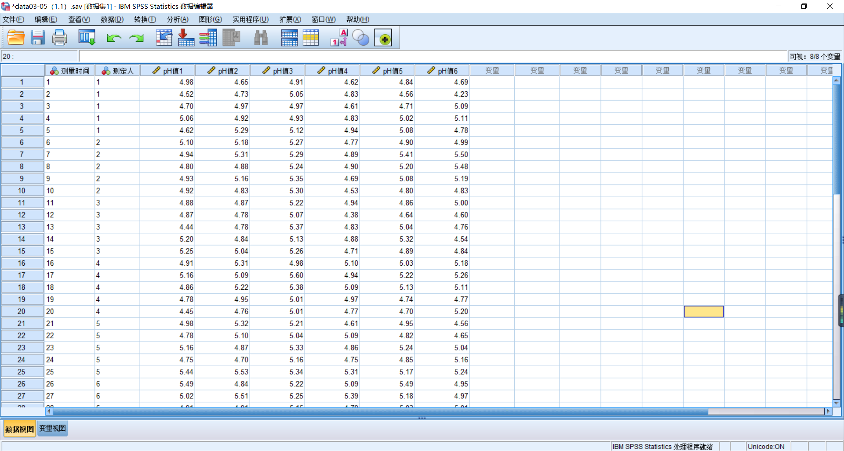Click pH值5 cell with value 5.41 in row 7
This screenshot has width=844, height=451.
[x=387, y=155]
